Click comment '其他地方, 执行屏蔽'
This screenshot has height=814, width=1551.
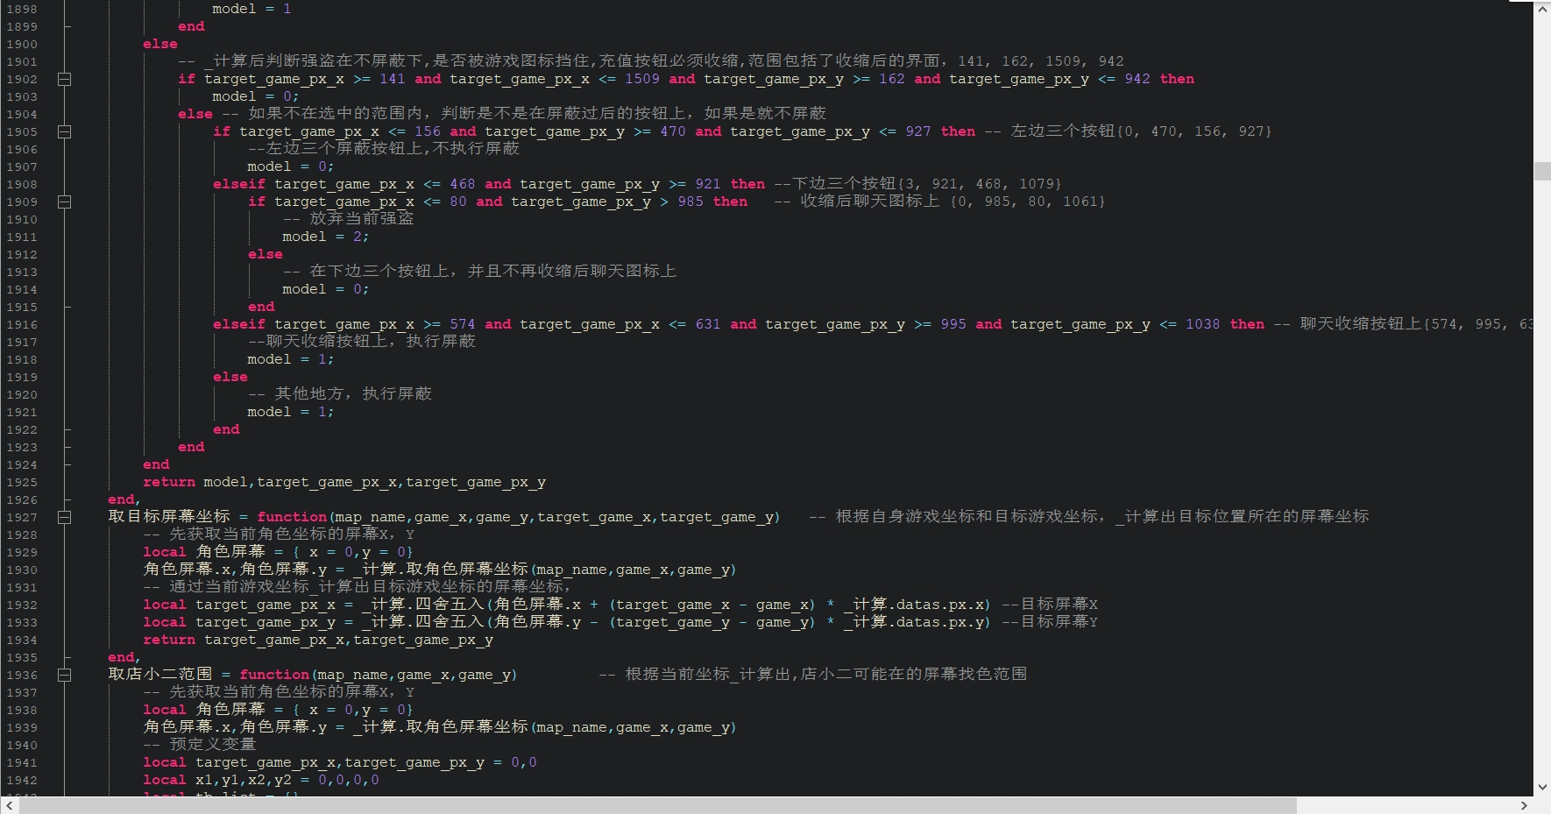pyautogui.click(x=353, y=393)
